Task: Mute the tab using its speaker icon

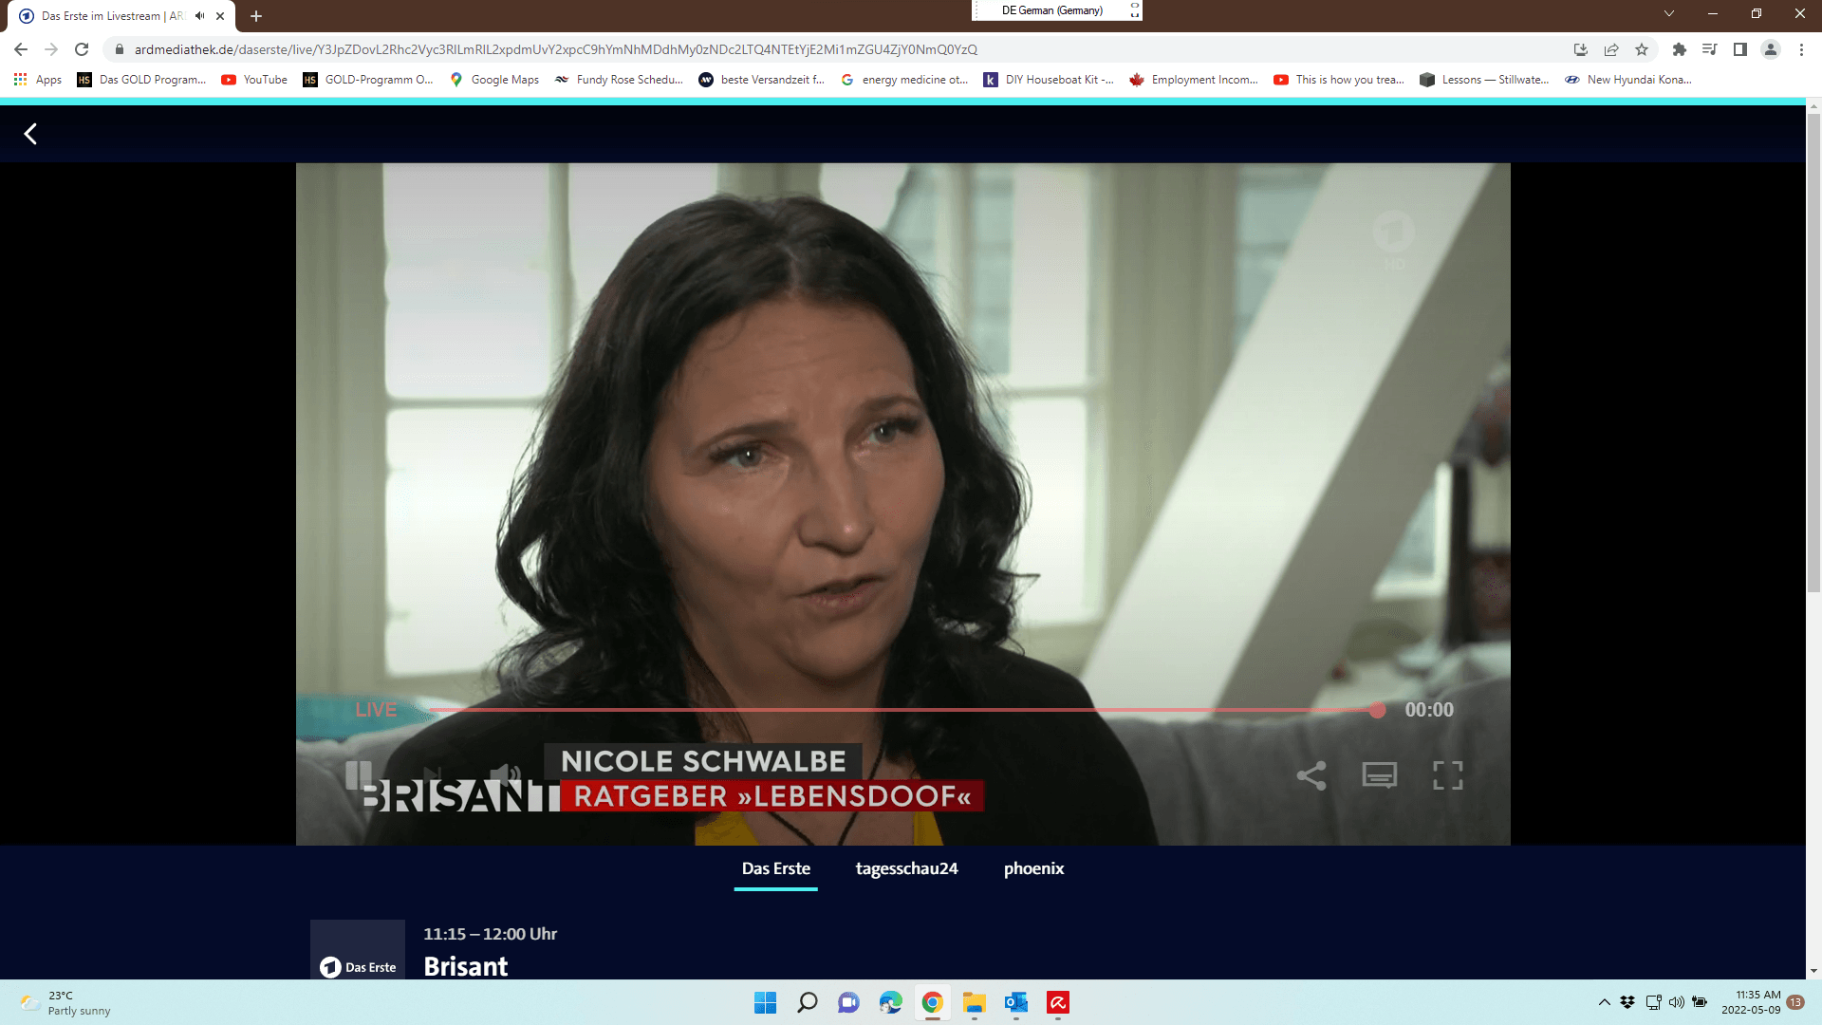Action: point(200,16)
